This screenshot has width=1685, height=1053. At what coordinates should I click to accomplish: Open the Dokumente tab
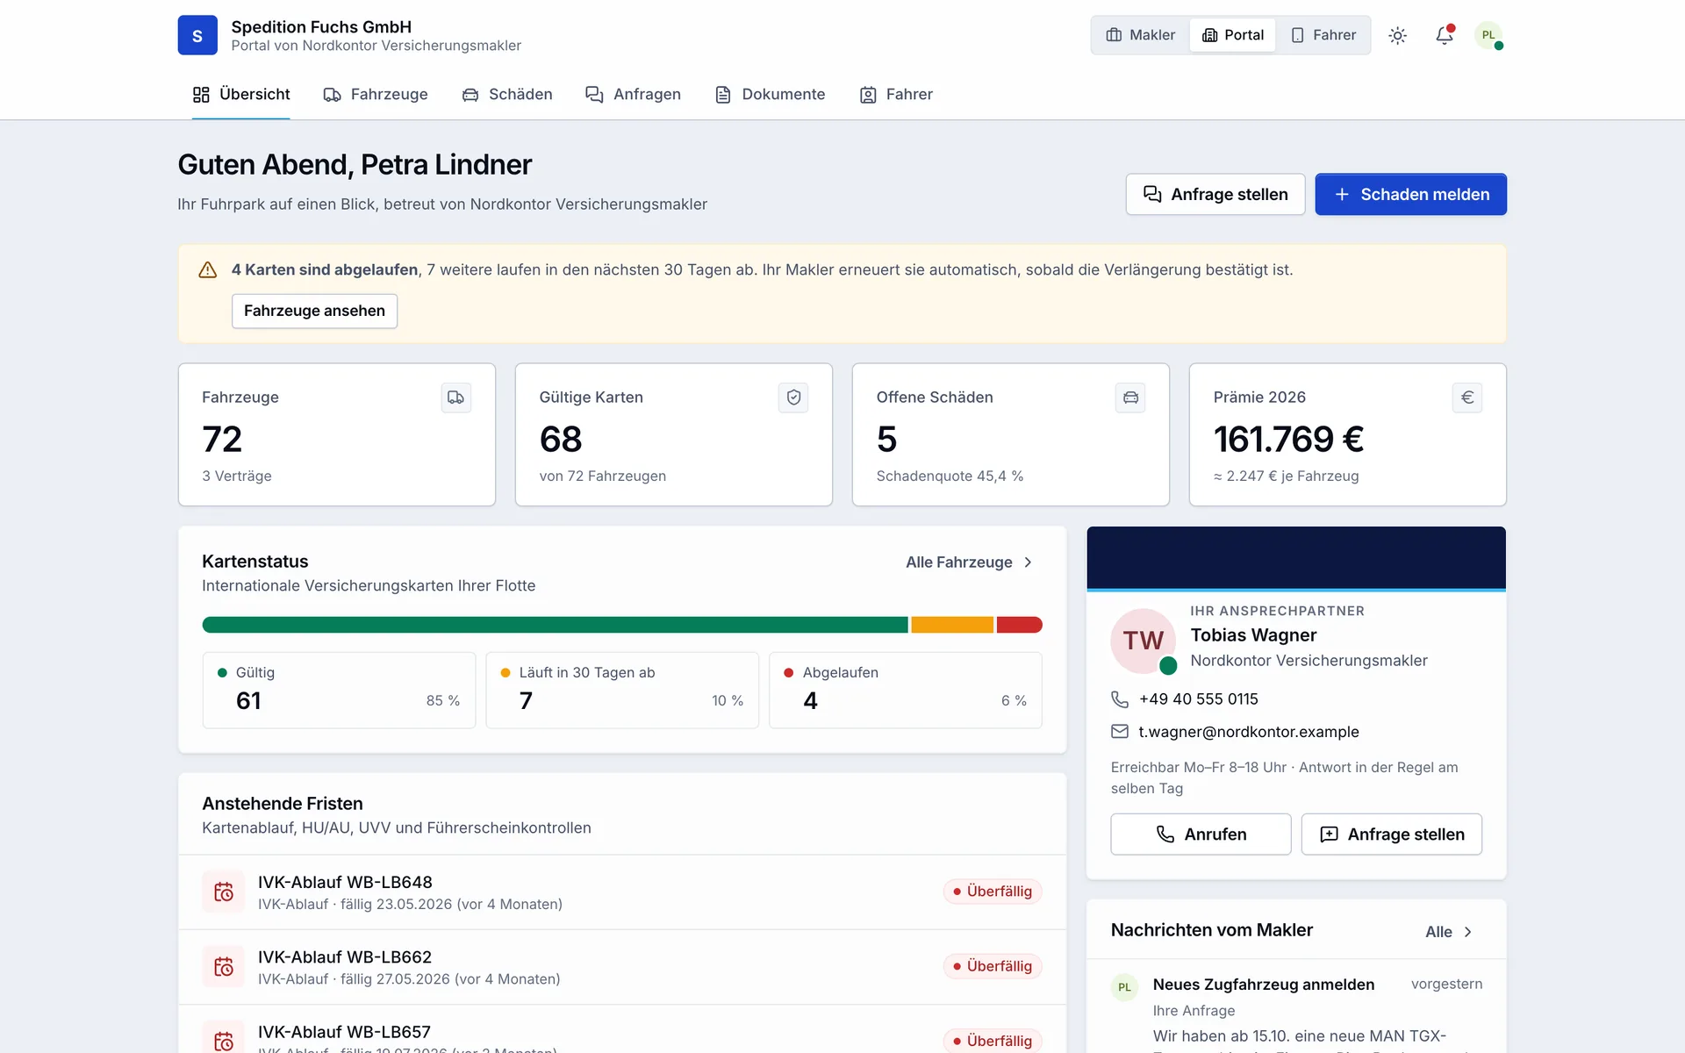(771, 95)
